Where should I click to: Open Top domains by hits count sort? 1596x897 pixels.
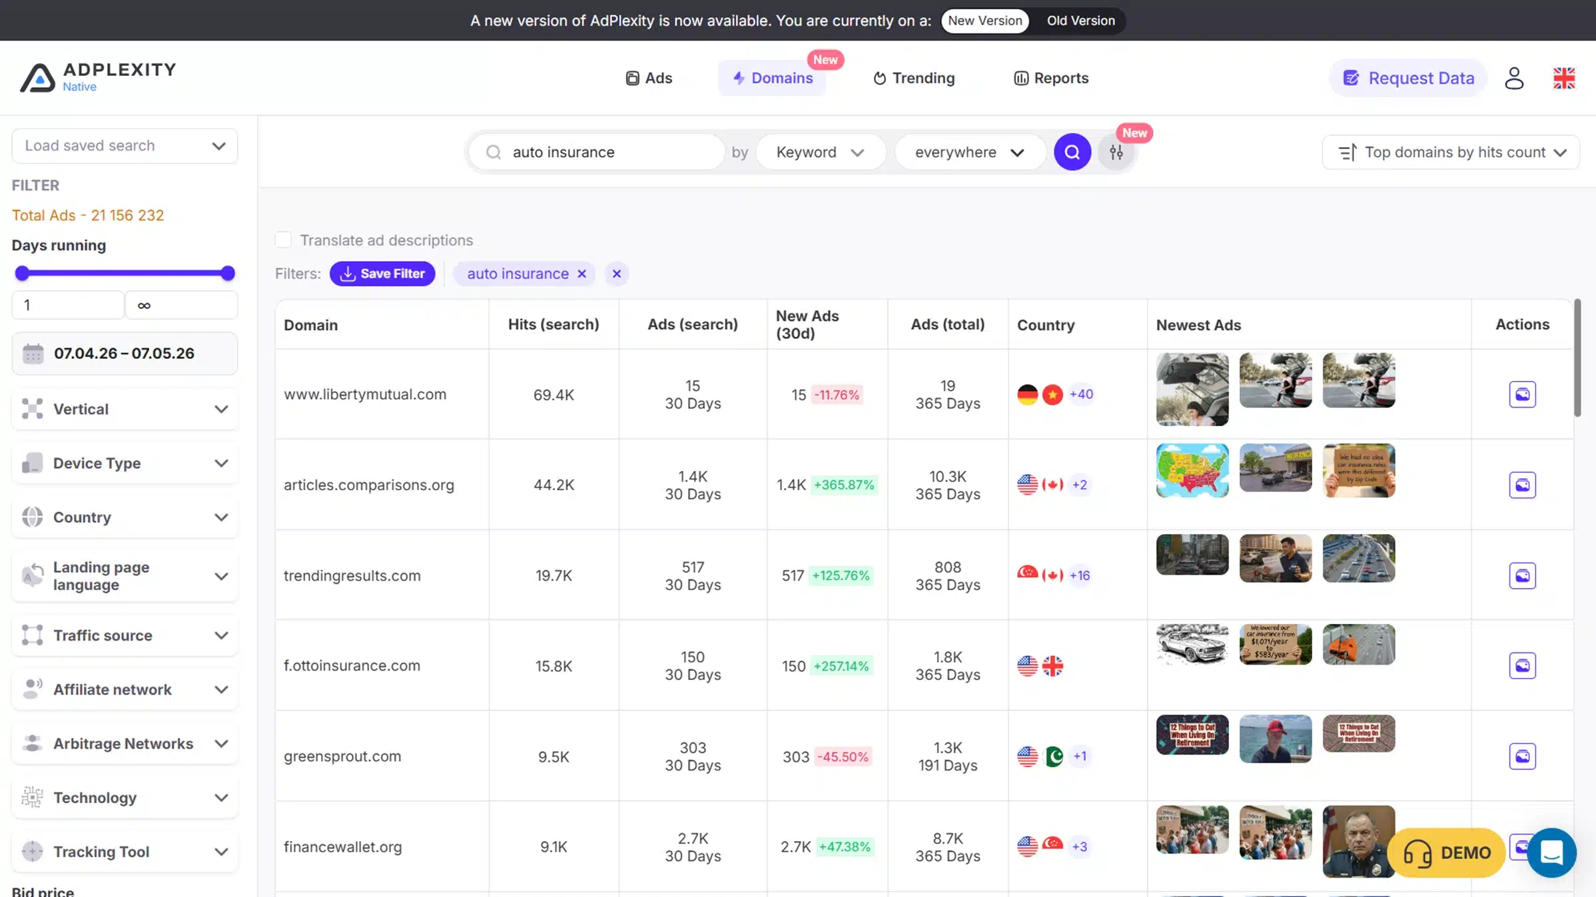click(1451, 152)
